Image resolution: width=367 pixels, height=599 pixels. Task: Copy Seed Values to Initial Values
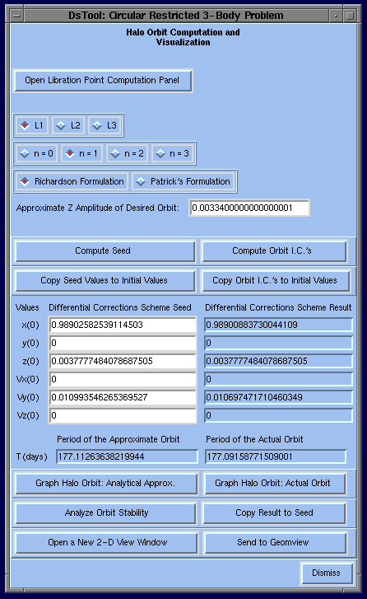pyautogui.click(x=105, y=281)
